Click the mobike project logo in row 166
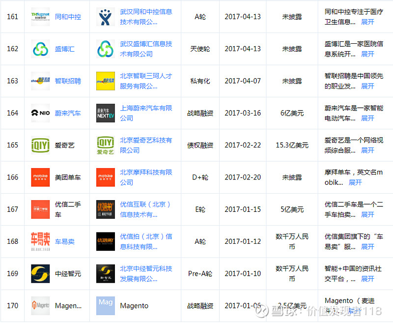The height and width of the screenshot is (323, 393). (x=40, y=177)
